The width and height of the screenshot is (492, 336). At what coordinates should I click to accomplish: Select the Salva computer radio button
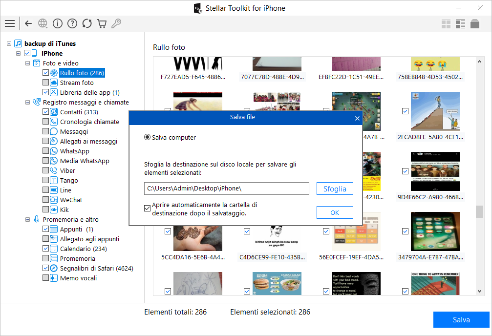click(x=147, y=138)
